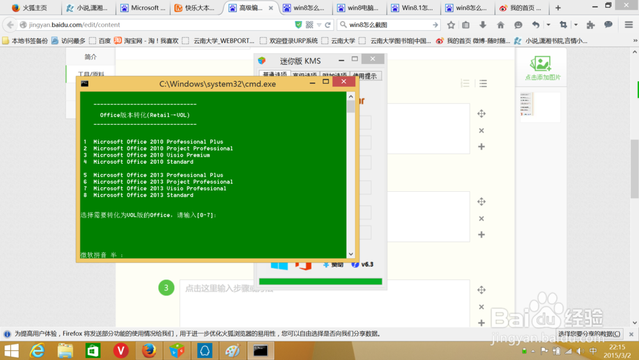Click 选择您要分享的数据 button

click(589, 334)
